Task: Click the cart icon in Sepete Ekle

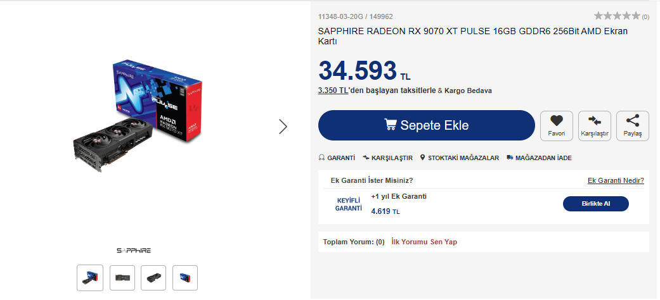Action: pyautogui.click(x=391, y=125)
